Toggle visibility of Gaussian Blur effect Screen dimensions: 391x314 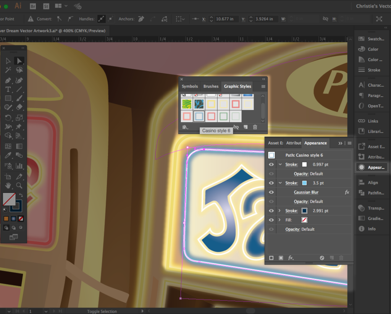point(271,193)
